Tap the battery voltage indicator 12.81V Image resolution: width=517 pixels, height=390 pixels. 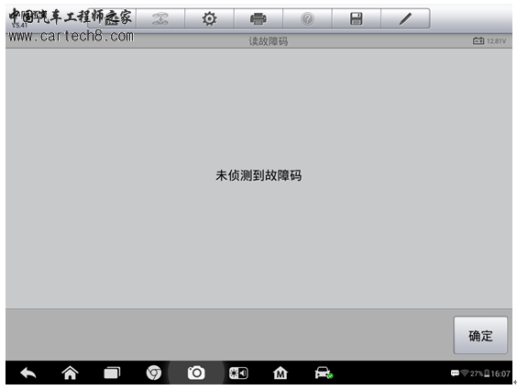[489, 41]
